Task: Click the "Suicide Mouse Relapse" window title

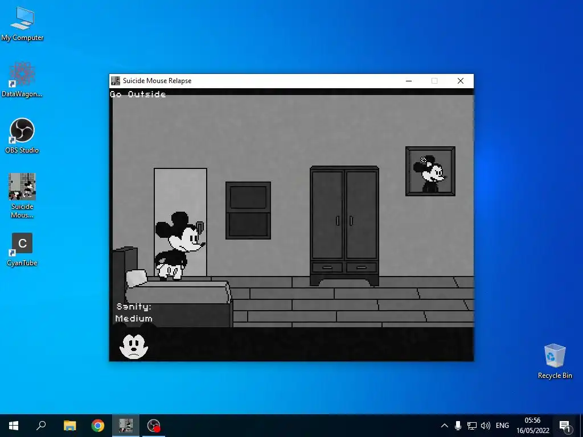Action: (x=157, y=81)
